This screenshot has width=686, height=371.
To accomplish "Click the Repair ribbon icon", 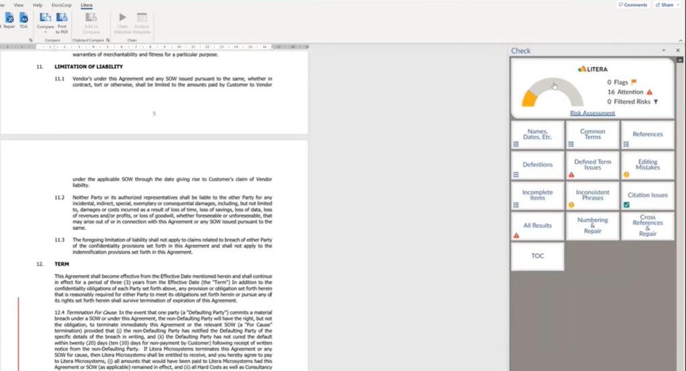I will click(x=9, y=18).
